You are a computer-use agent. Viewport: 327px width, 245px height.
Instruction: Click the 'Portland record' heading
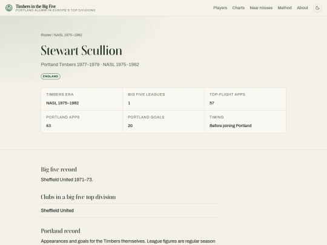pyautogui.click(x=61, y=231)
